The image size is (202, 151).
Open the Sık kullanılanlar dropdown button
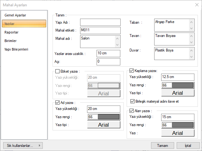click(x=22, y=145)
